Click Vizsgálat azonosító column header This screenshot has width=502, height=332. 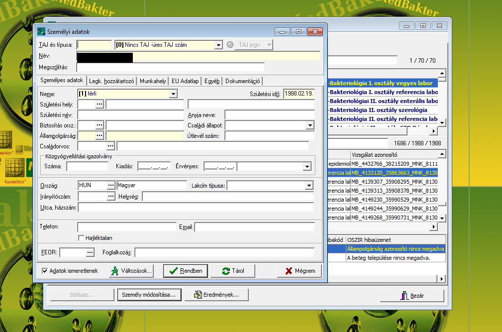(395, 155)
